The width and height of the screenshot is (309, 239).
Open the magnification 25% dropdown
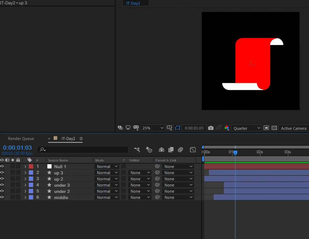[x=153, y=128]
